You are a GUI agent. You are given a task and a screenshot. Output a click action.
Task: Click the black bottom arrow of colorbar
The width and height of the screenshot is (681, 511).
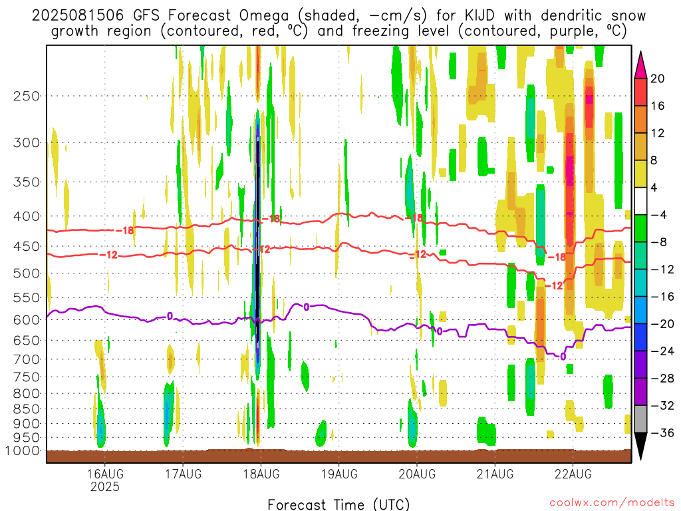[640, 446]
